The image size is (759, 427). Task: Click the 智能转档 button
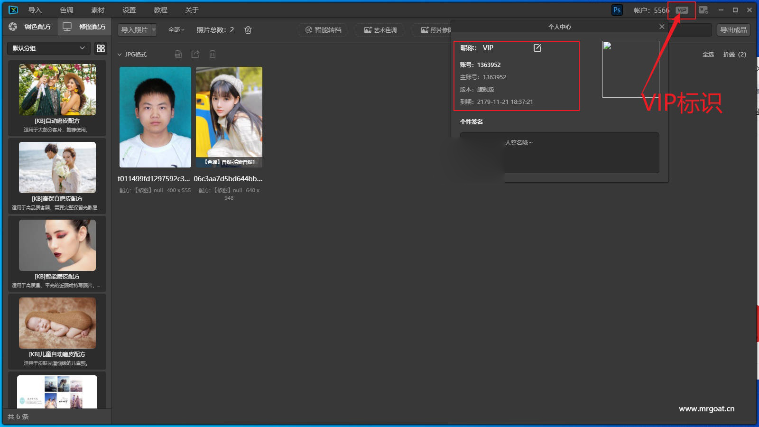click(323, 30)
